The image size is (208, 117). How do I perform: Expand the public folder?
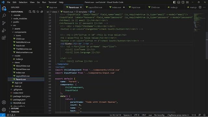16,22
